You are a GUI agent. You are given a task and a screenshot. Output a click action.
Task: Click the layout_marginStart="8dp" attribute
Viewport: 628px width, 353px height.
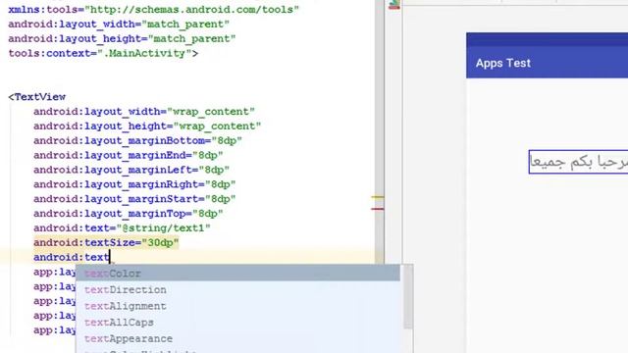point(134,199)
